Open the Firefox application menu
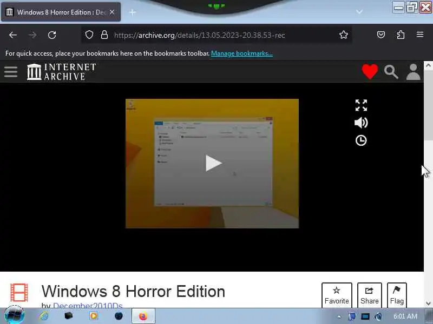The image size is (433, 324). point(420,35)
